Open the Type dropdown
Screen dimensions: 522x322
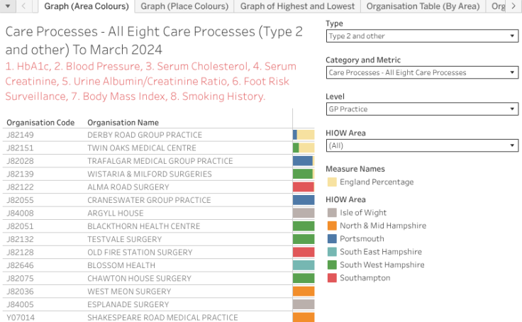(422, 36)
